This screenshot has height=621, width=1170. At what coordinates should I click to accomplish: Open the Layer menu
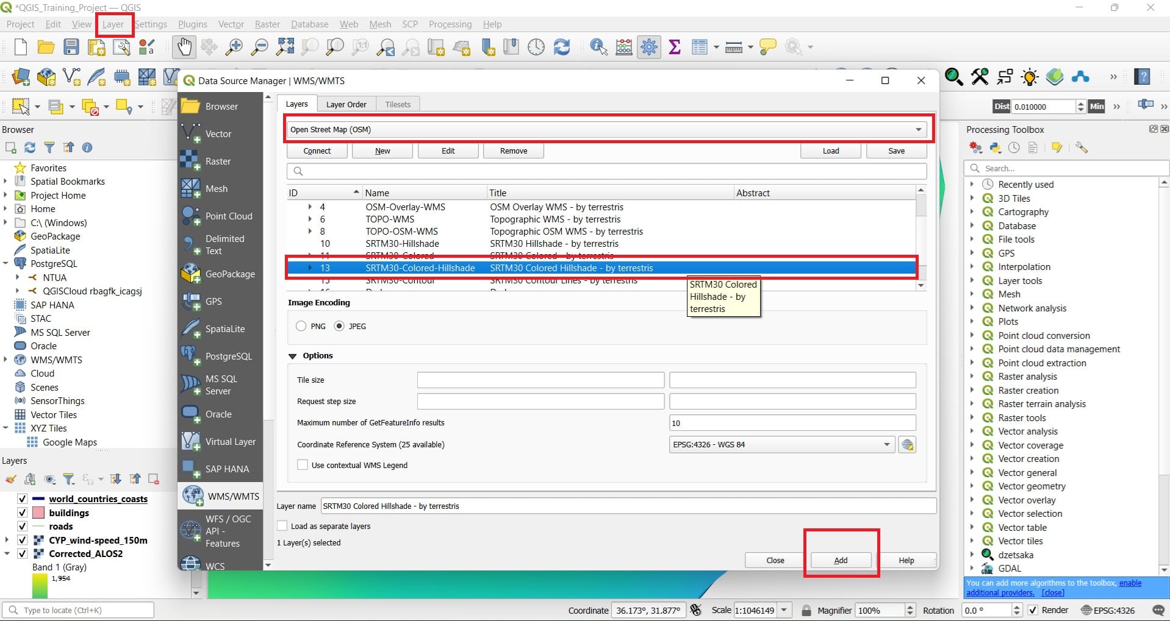[x=113, y=24]
